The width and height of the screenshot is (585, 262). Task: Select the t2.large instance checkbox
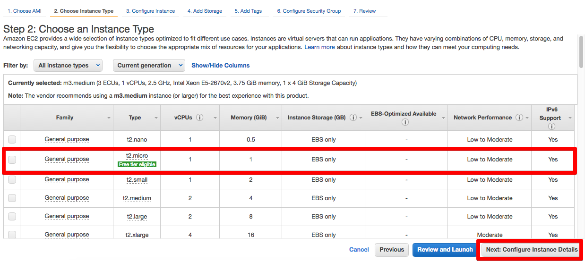(12, 216)
